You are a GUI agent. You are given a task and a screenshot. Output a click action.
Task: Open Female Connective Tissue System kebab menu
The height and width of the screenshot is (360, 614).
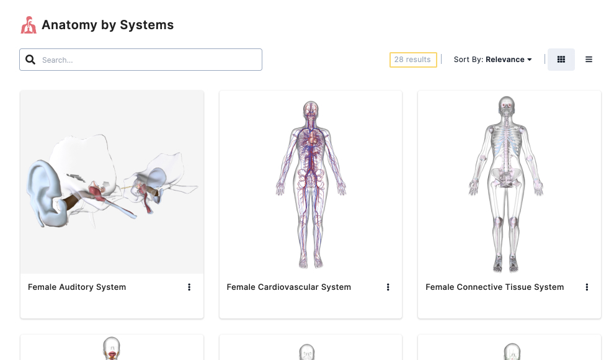click(x=587, y=287)
